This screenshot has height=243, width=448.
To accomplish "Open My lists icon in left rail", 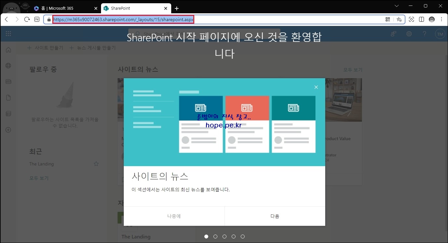I will [8, 114].
